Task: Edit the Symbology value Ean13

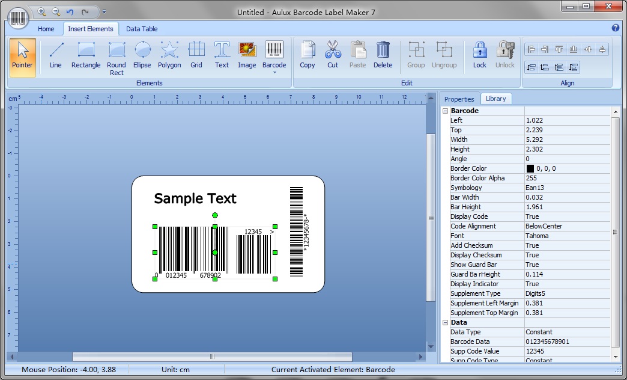Action: click(568, 188)
